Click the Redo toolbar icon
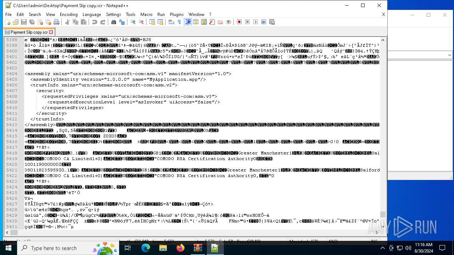The height and width of the screenshot is (255, 454). click(x=103, y=22)
